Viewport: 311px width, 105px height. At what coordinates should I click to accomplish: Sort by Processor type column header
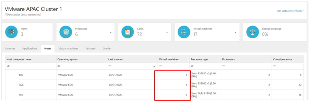click(x=205, y=59)
